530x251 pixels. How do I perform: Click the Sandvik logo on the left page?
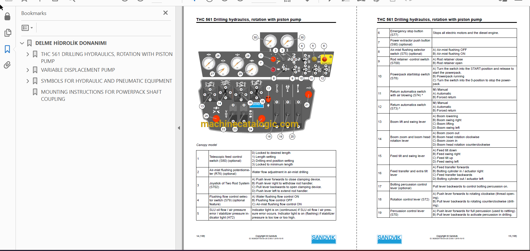(324, 239)
